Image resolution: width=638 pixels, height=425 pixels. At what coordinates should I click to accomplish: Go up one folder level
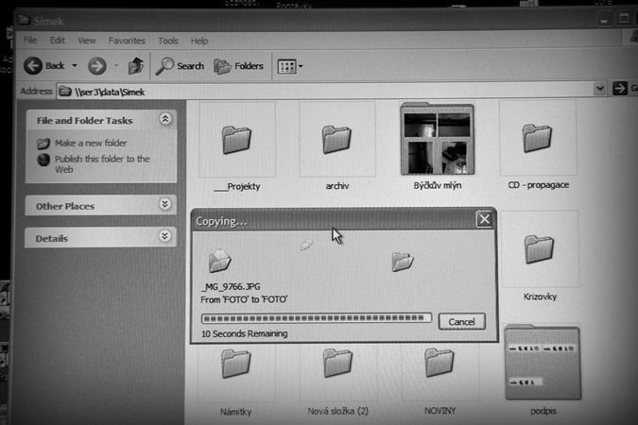click(136, 65)
